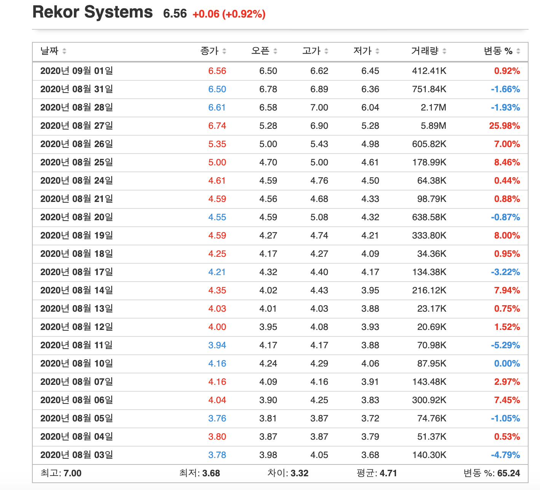
Task: Sort by the 종가 column sort arrows
Action: click(x=224, y=51)
